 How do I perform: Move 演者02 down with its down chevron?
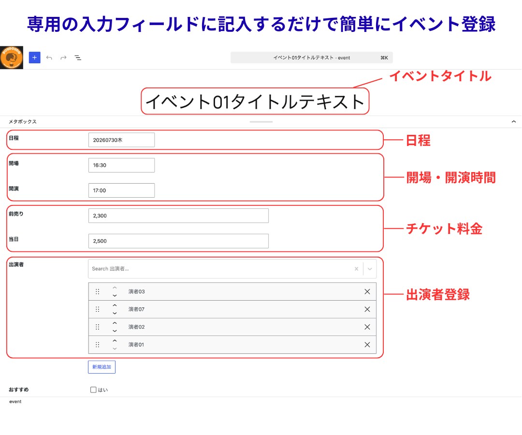pos(115,331)
